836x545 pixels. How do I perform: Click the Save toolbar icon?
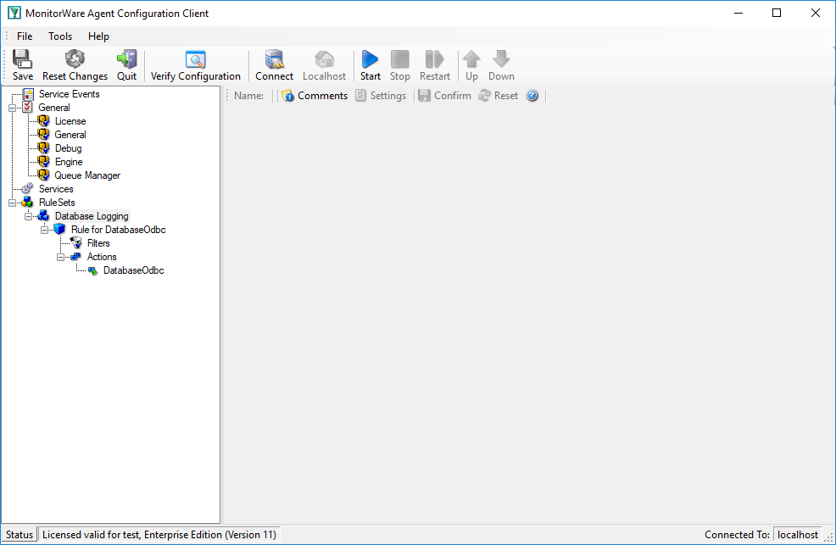pos(22,59)
